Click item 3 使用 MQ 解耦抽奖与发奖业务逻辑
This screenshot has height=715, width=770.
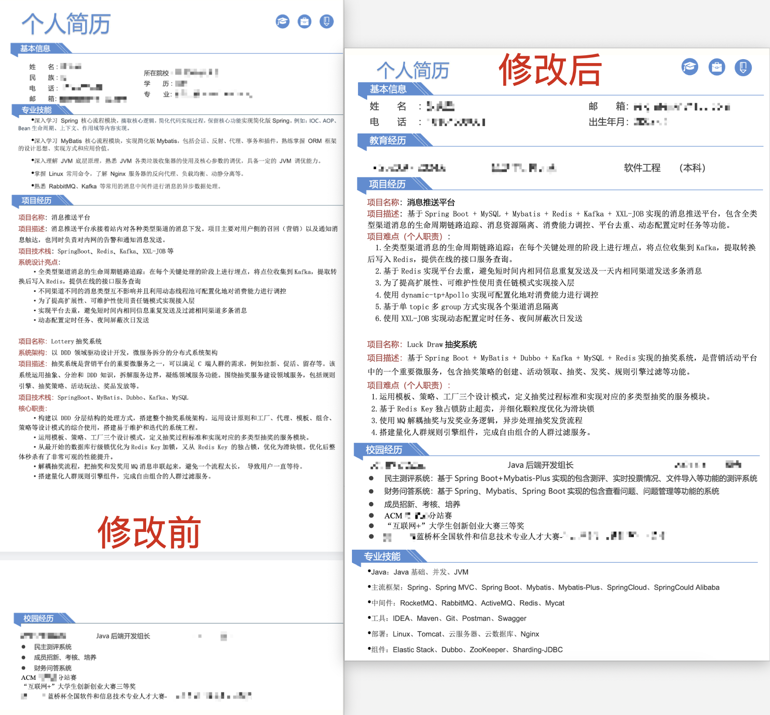(477, 421)
